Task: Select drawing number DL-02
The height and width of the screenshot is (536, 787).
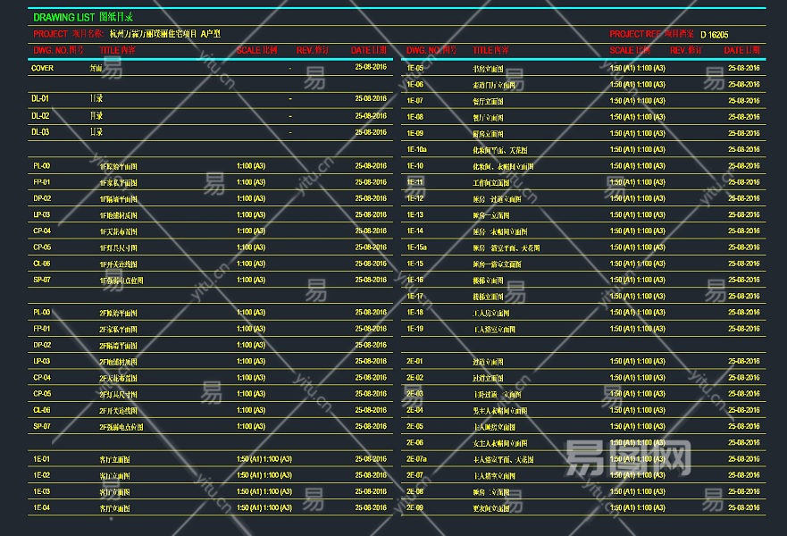Action: 40,116
